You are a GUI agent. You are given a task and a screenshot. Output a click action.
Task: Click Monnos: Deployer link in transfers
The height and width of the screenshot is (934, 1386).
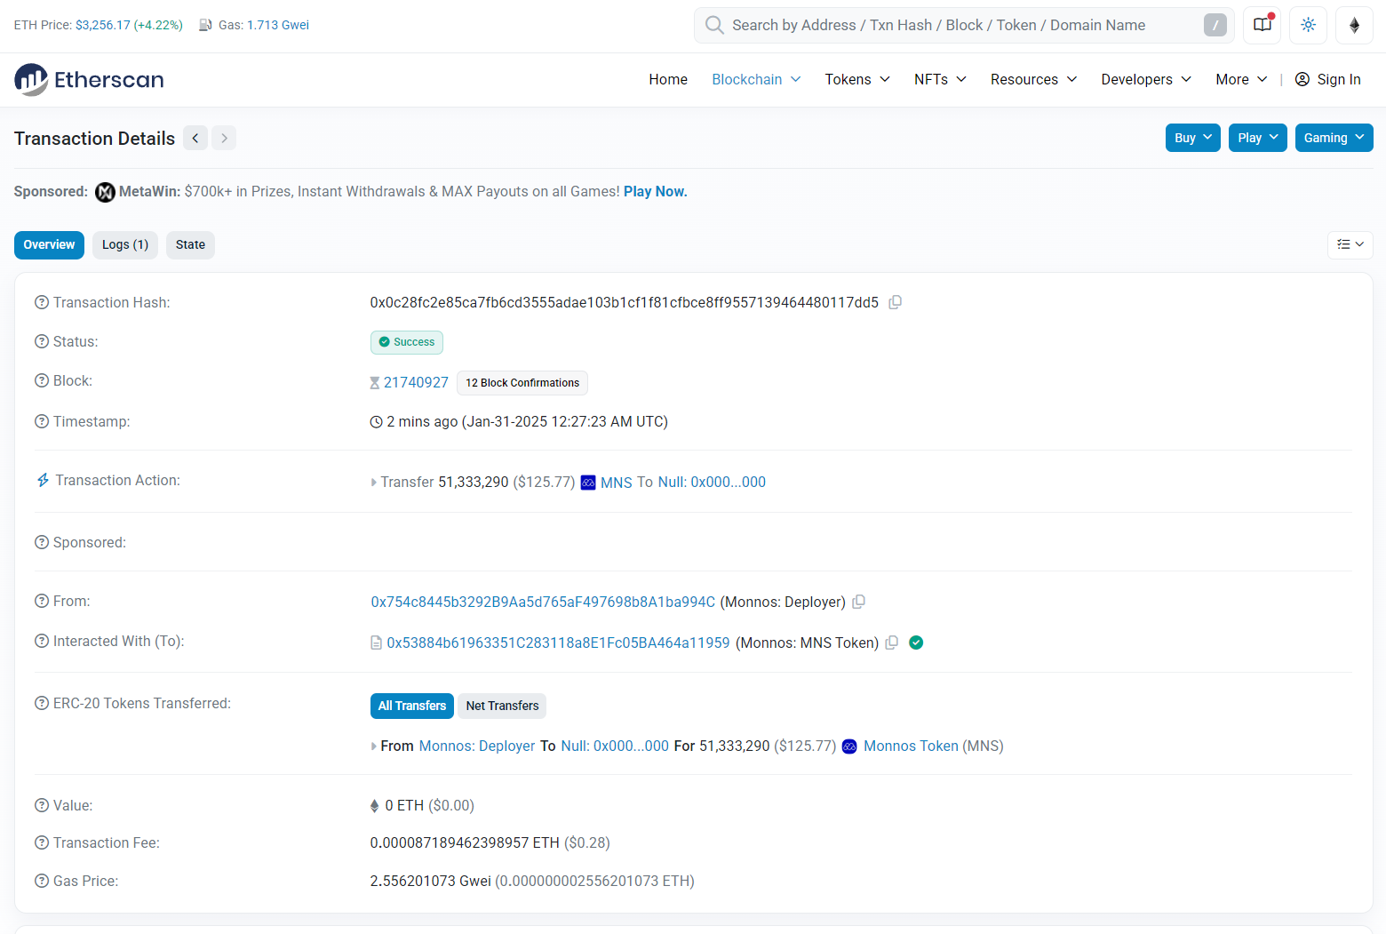click(477, 746)
